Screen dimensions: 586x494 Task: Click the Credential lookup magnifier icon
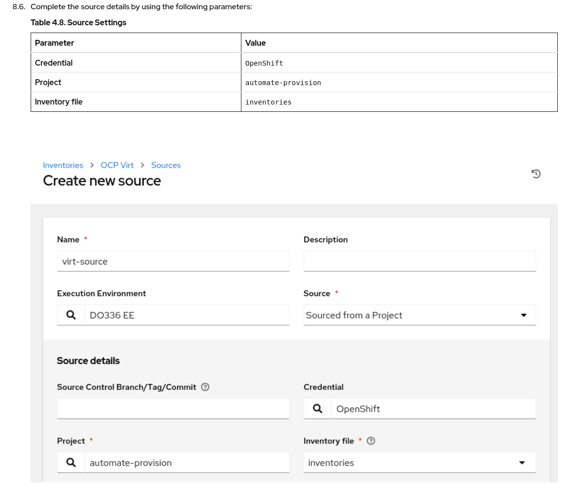click(317, 409)
